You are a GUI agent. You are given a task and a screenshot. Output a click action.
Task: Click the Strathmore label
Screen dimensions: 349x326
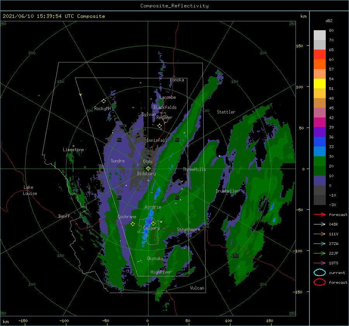[188, 229]
